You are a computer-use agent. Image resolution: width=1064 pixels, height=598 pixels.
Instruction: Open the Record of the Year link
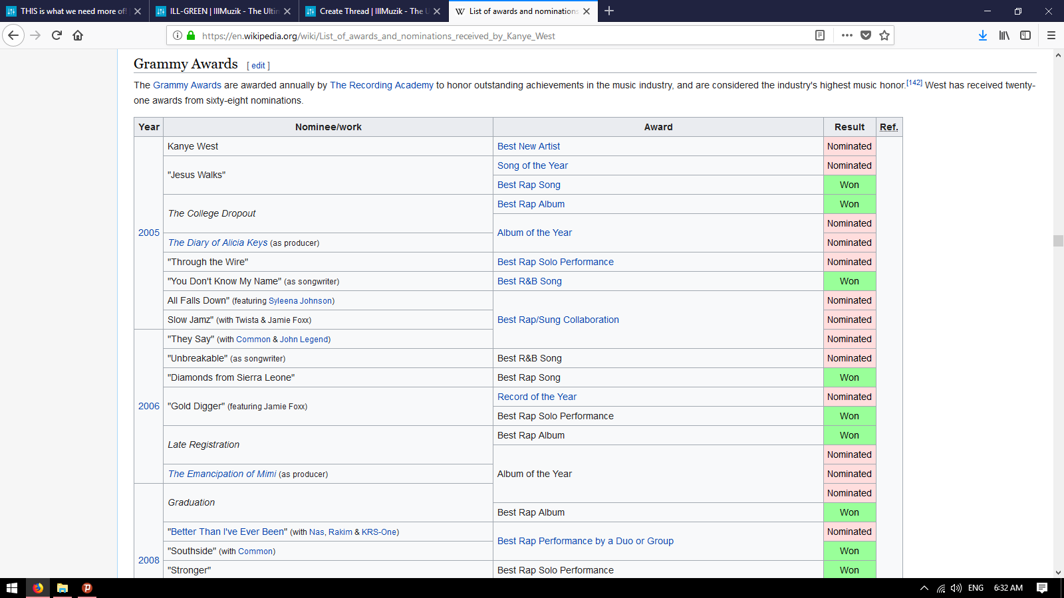537,397
